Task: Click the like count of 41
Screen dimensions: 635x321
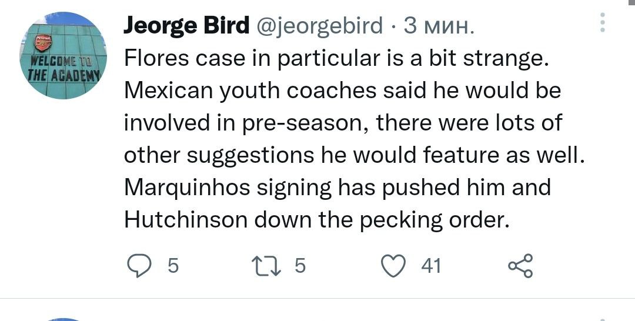Action: 431,266
